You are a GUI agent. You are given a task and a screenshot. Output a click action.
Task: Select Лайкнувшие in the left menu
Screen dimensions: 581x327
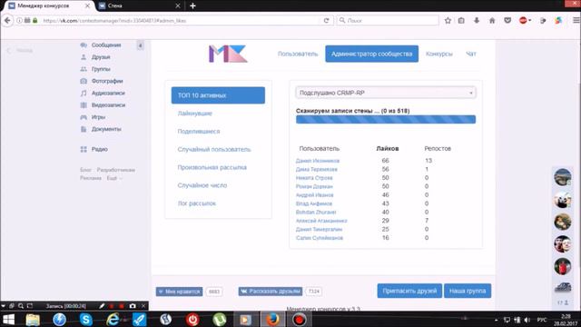tap(194, 114)
